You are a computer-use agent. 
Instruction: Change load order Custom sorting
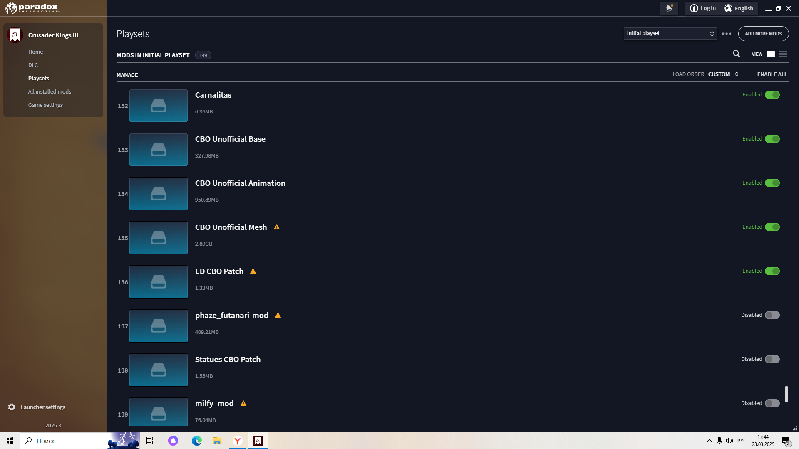click(723, 74)
